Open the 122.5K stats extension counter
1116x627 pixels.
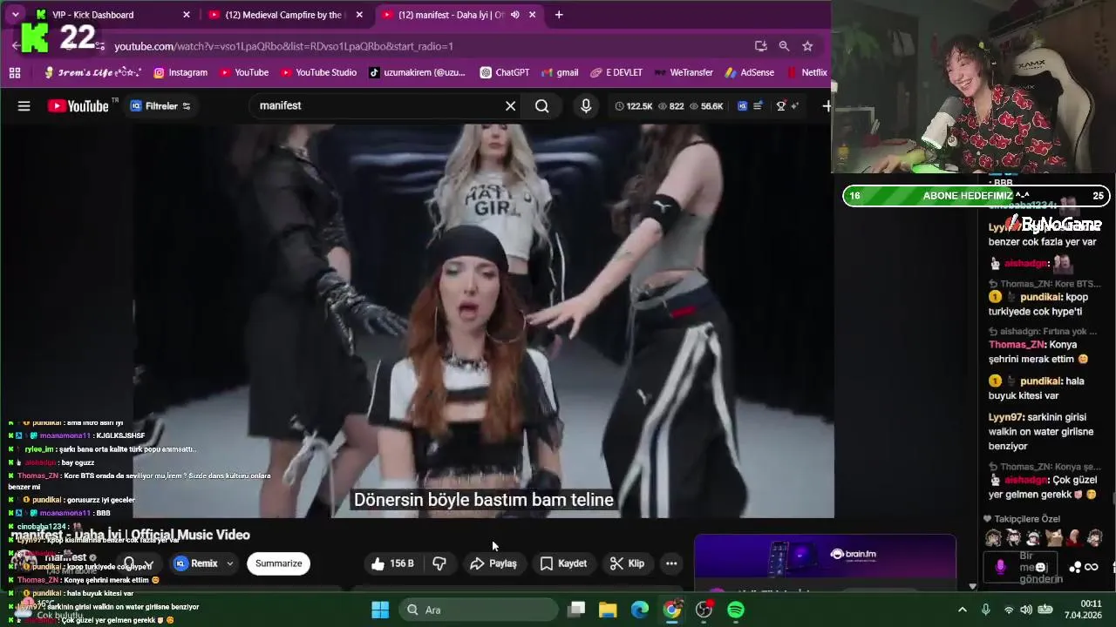634,106
